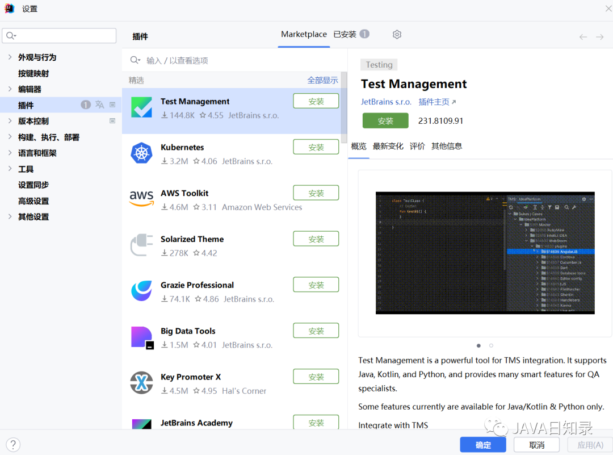Install the AWS Toolkit plugin
Screen dimensions: 613x455
pyautogui.click(x=316, y=193)
